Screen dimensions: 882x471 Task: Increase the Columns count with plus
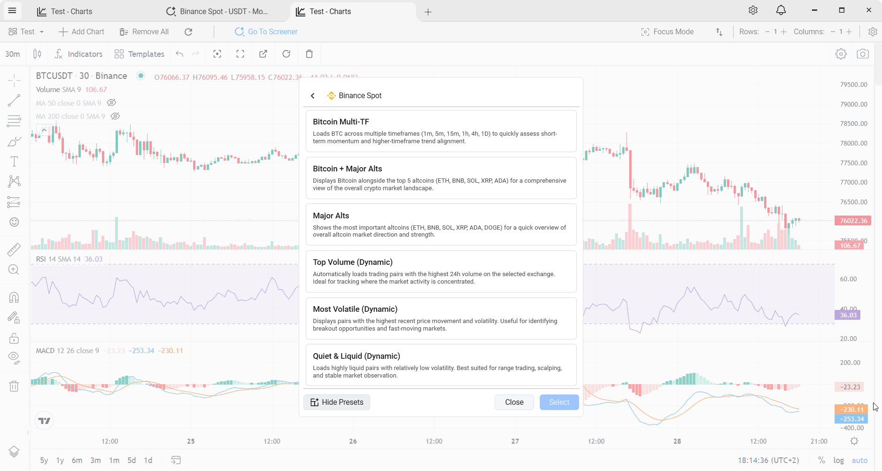(849, 31)
